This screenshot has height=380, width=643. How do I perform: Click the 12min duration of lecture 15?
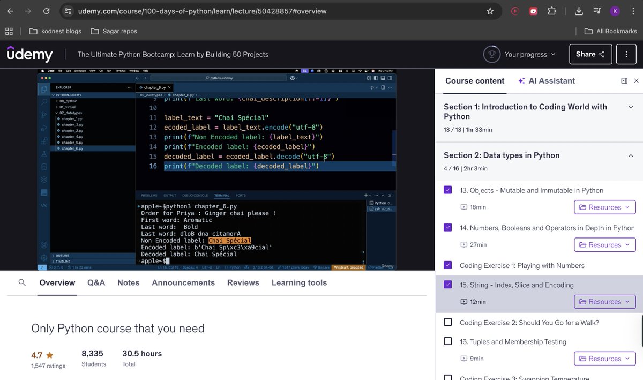[477, 302]
